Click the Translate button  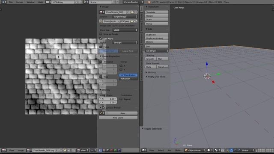coord(157,12)
